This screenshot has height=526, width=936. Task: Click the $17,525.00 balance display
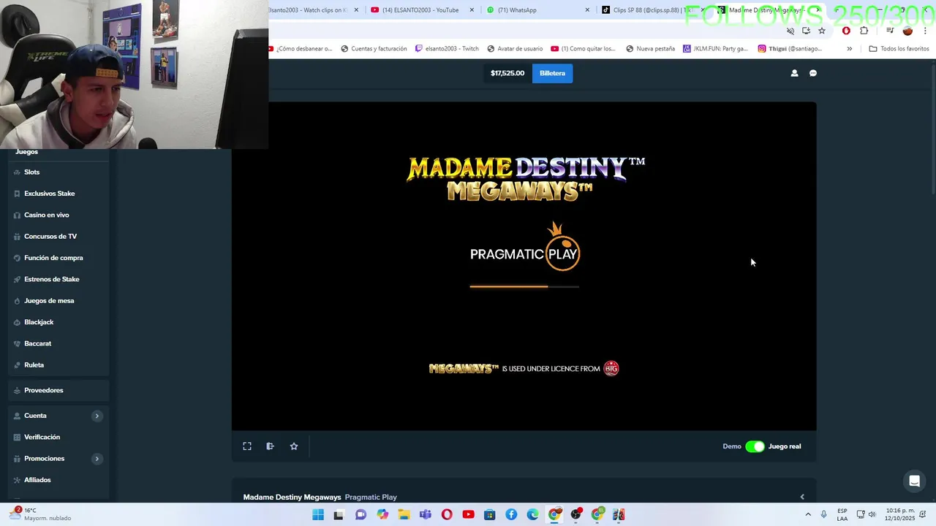507,73
